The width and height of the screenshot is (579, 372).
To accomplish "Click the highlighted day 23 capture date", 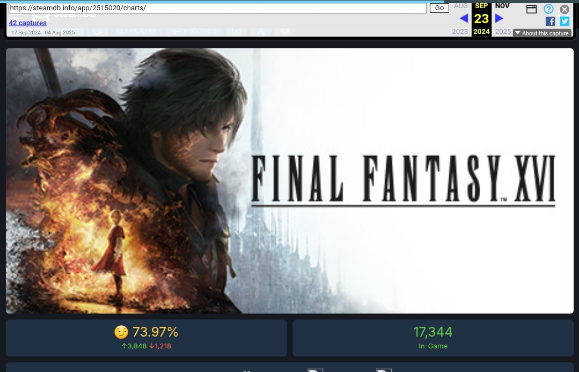I will tap(481, 18).
